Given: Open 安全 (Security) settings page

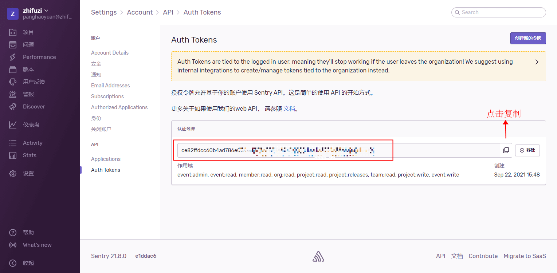Looking at the screenshot, I should tap(96, 64).
